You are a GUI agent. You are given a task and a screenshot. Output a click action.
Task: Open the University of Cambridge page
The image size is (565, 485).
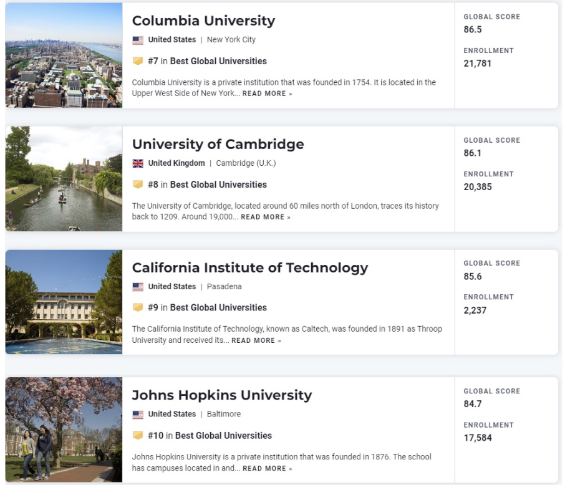[x=218, y=144]
